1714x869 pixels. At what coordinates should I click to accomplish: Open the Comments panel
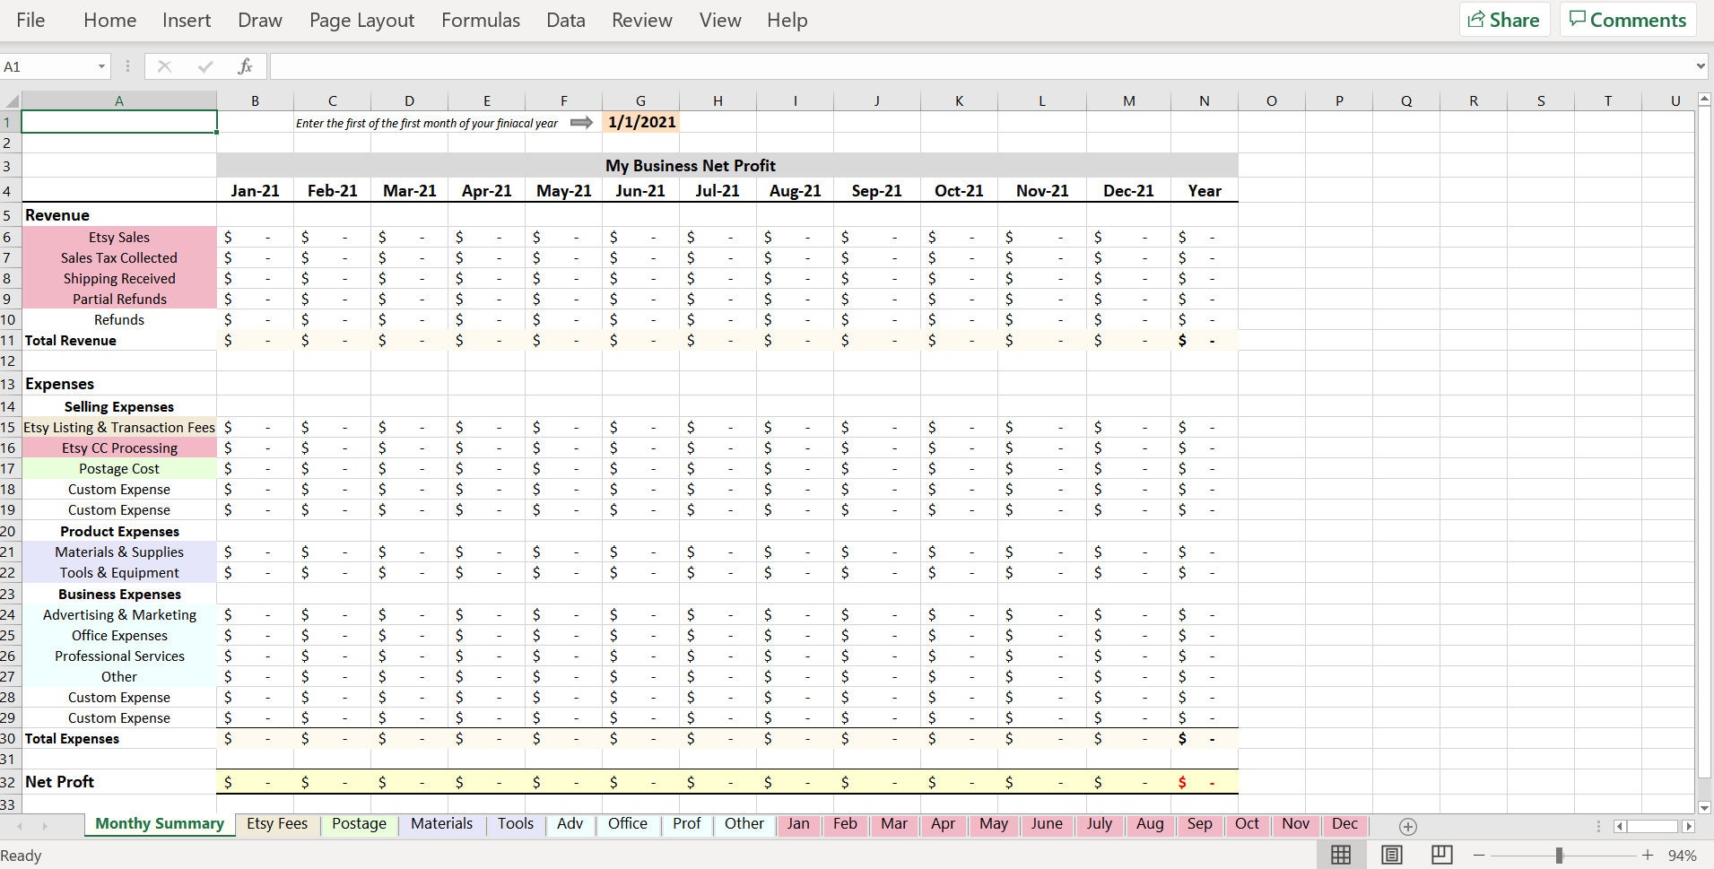[x=1626, y=19]
